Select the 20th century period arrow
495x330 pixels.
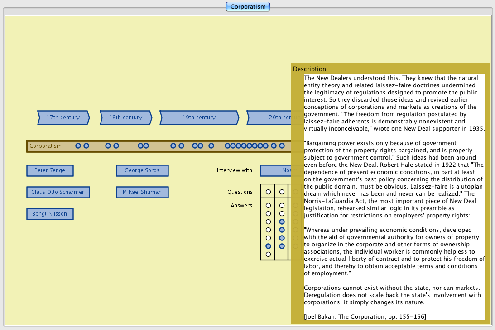tap(269, 118)
